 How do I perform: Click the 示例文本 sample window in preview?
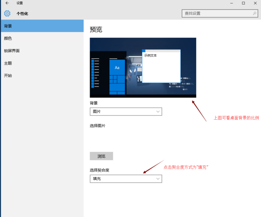coord(161,66)
